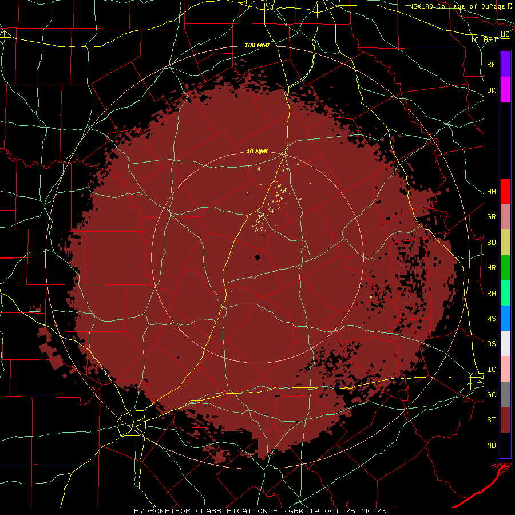Pick the RA light green legend swatch
The height and width of the screenshot is (515, 515).
[x=505, y=293]
